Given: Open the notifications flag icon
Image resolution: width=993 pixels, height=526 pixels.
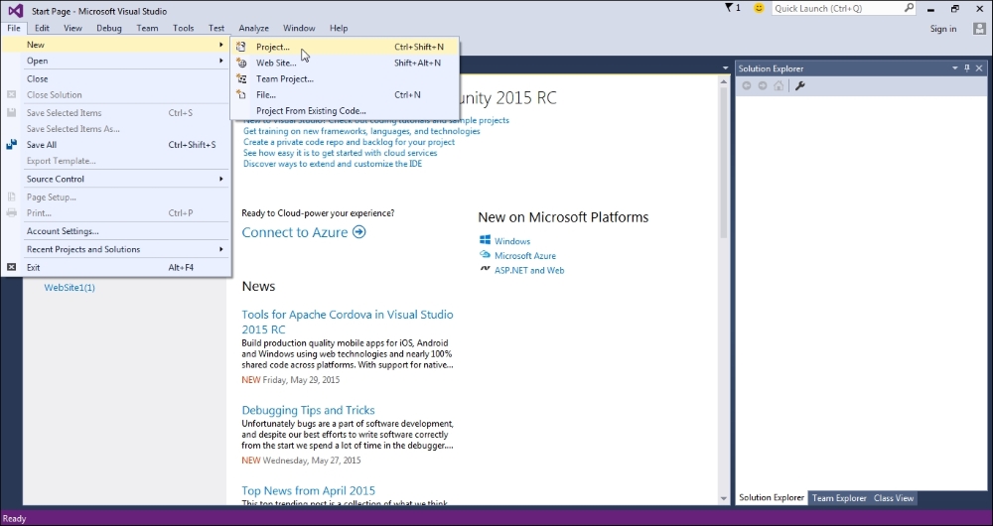Looking at the screenshot, I should [728, 8].
